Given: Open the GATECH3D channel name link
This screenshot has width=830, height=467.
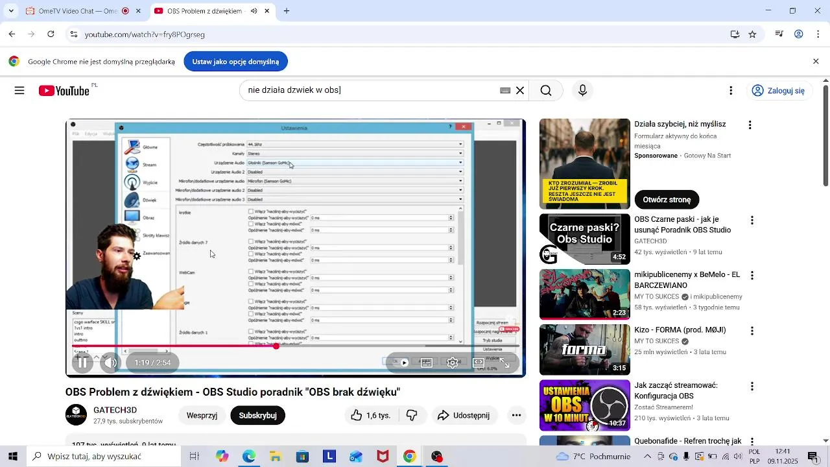Looking at the screenshot, I should coord(115,410).
